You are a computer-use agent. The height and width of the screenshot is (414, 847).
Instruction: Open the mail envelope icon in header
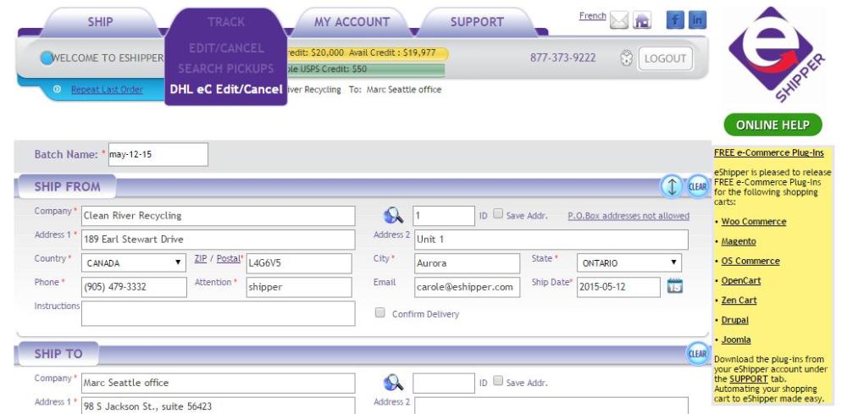pyautogui.click(x=619, y=20)
